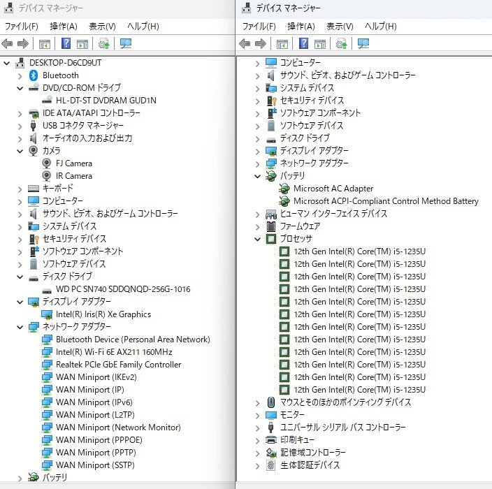Image resolution: width=492 pixels, height=489 pixels.
Task: Click blue Help icon in left toolbar
Action: (x=66, y=43)
